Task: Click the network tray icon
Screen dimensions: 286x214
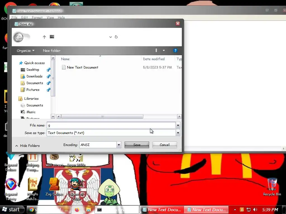Action: tap(248, 210)
